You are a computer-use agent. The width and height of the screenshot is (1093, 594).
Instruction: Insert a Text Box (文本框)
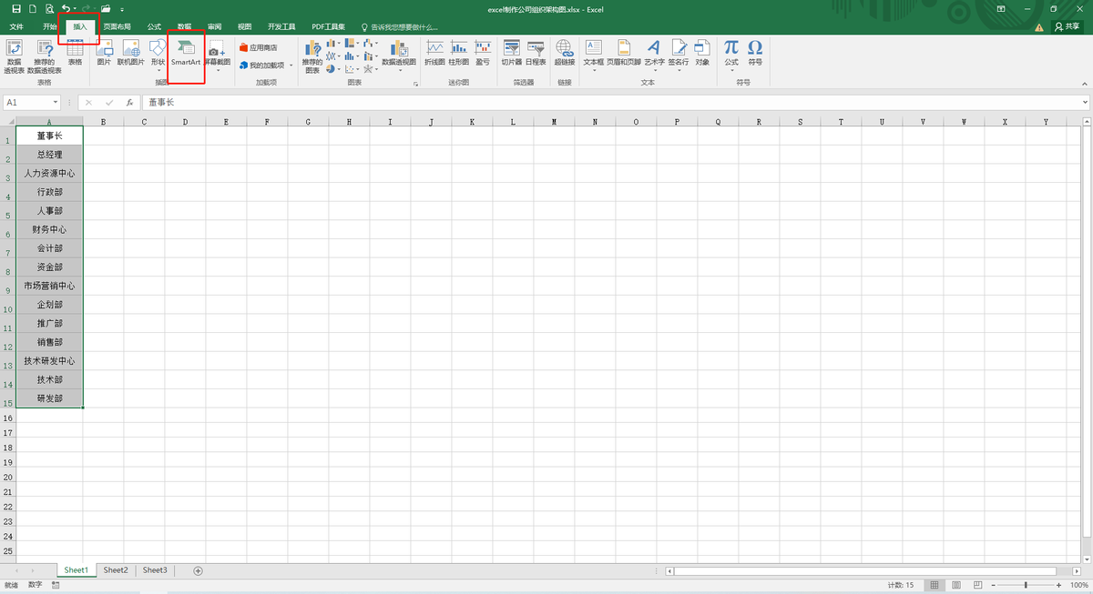pos(593,55)
